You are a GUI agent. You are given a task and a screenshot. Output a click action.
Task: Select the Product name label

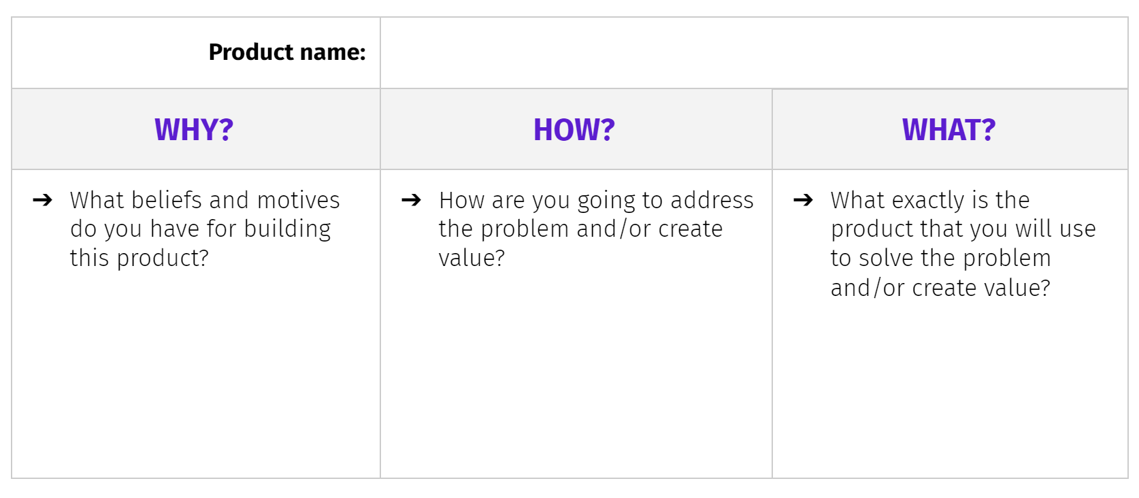tap(287, 52)
